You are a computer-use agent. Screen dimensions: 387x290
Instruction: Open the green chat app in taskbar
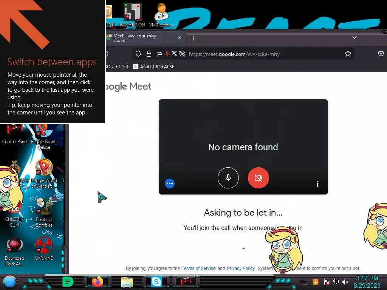[68, 282]
